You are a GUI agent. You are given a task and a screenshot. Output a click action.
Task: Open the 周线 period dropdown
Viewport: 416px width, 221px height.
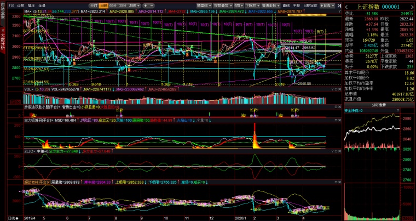(x=135, y=5)
